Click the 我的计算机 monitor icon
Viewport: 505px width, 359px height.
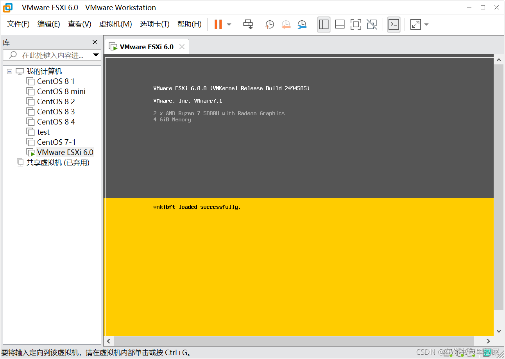(x=20, y=71)
